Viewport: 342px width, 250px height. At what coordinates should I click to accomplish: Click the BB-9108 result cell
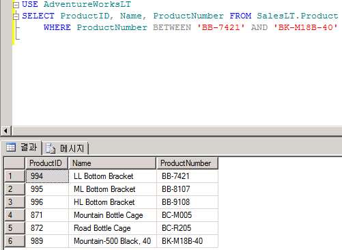point(187,202)
